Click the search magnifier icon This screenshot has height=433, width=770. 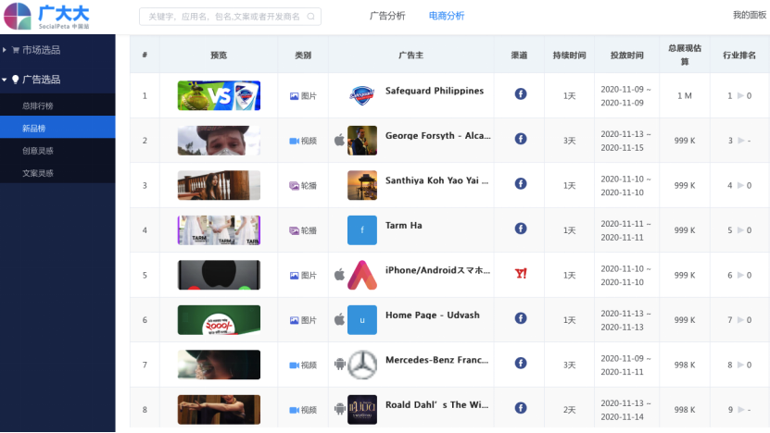coord(310,16)
